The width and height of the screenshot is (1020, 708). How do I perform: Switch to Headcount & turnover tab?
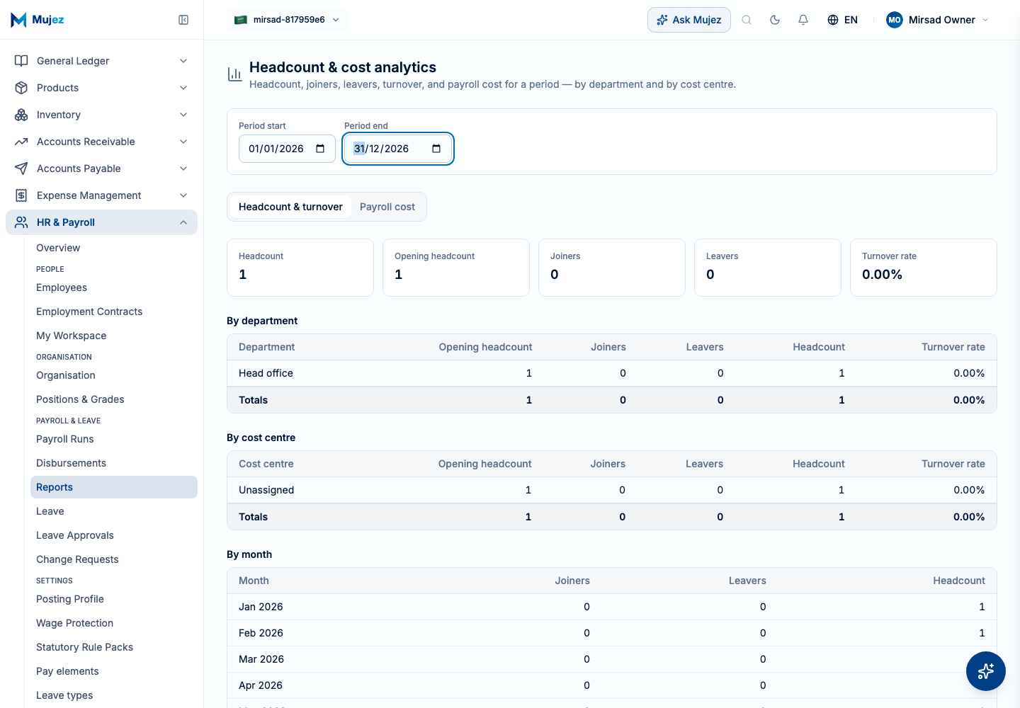point(290,207)
